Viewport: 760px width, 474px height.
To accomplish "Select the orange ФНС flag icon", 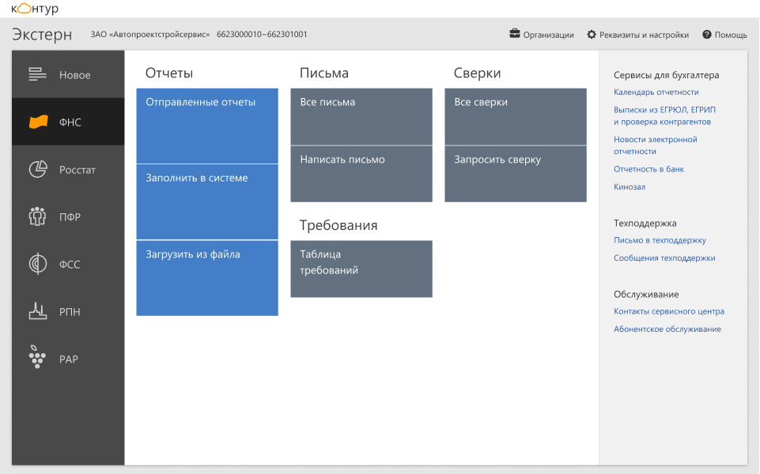I will pos(38,122).
